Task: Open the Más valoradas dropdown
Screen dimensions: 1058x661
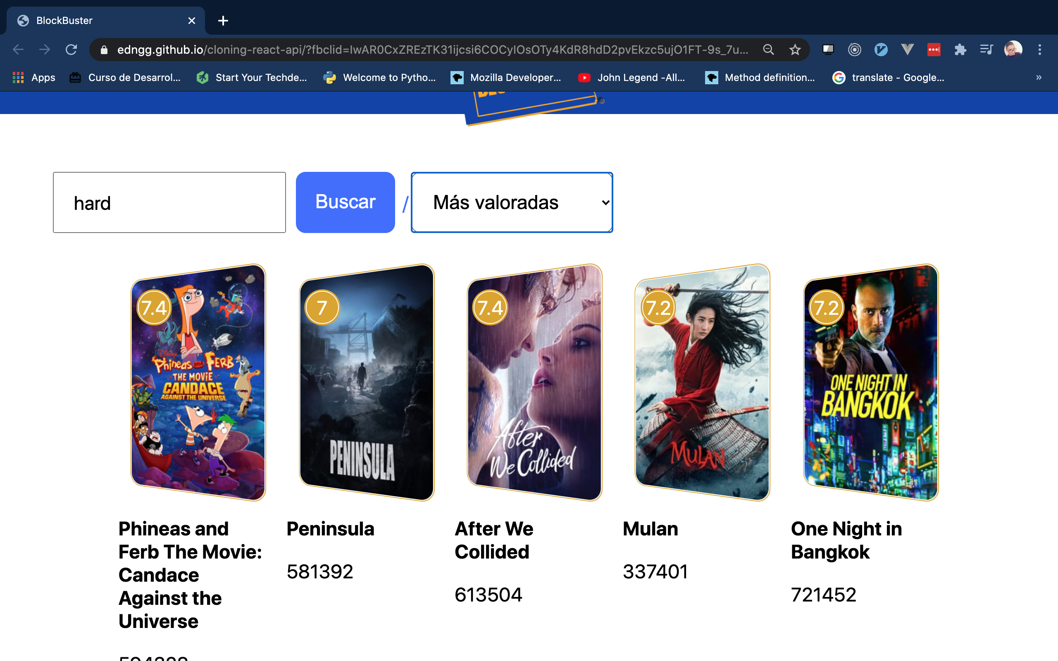Action: [512, 202]
